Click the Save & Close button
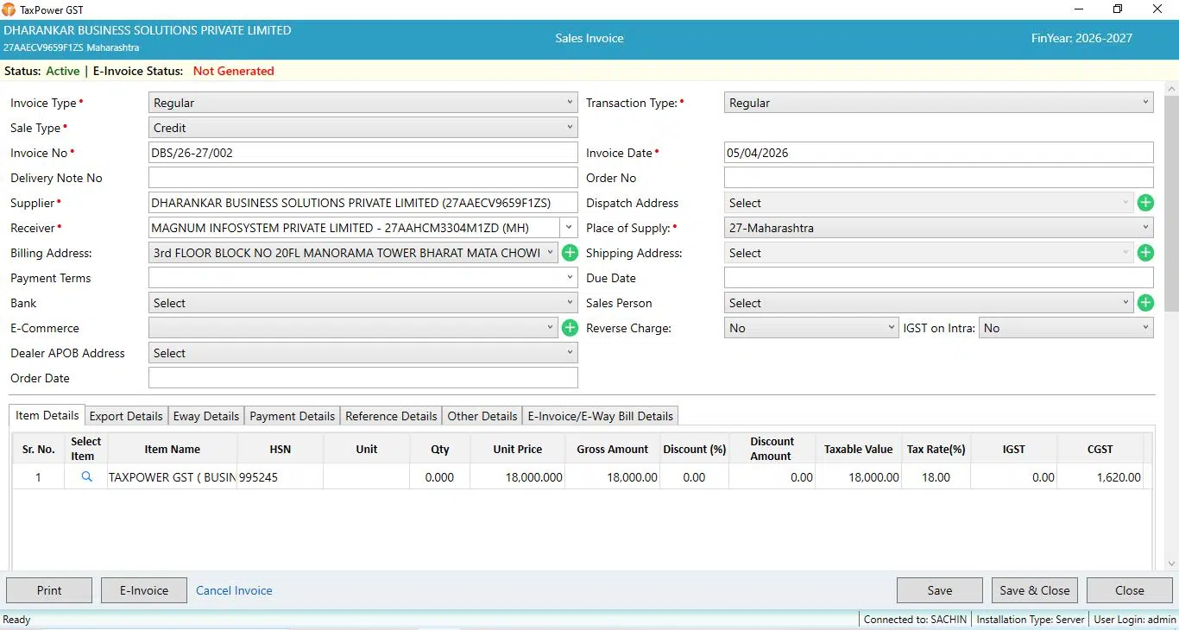This screenshot has width=1179, height=630. pyautogui.click(x=1035, y=590)
